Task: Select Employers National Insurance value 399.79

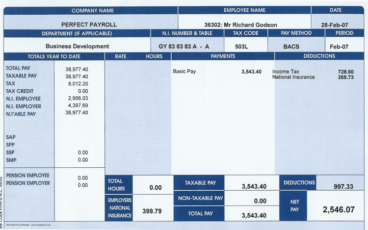Action: coord(152,211)
